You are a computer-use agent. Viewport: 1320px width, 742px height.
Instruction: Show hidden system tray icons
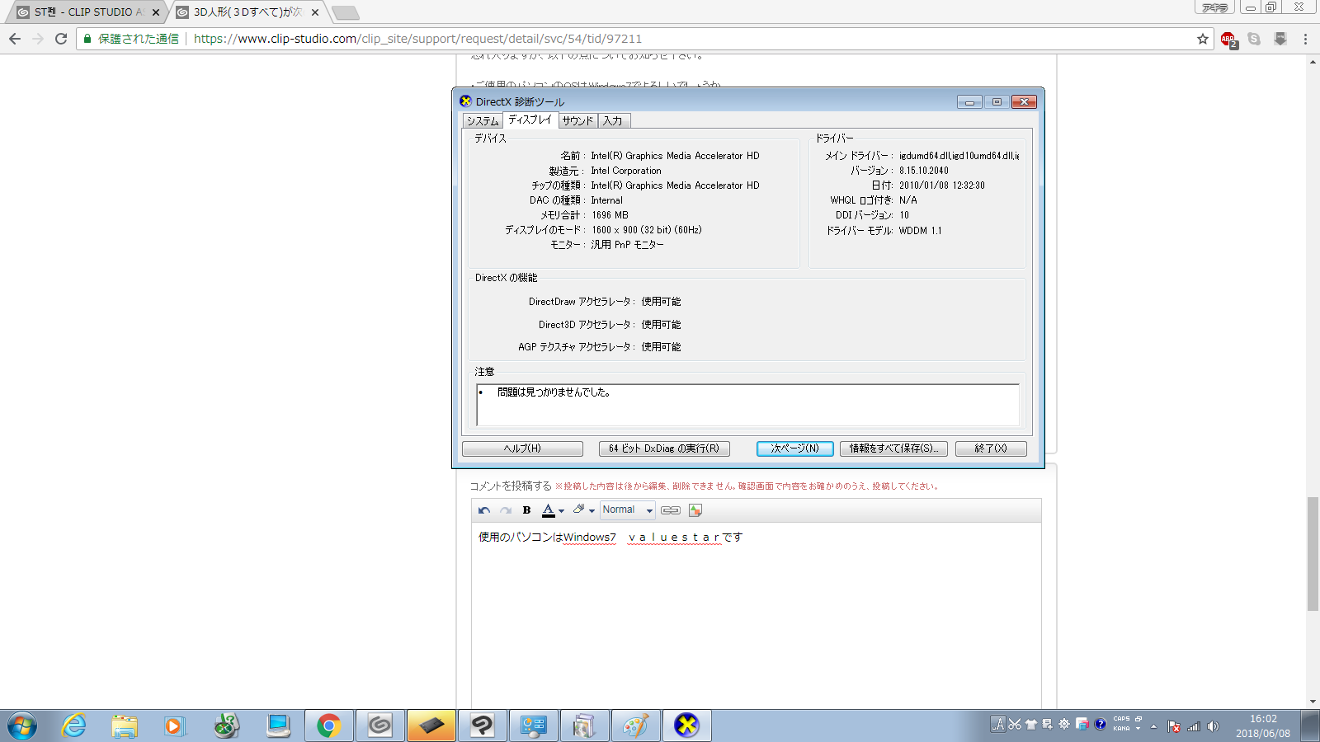click(x=1153, y=726)
